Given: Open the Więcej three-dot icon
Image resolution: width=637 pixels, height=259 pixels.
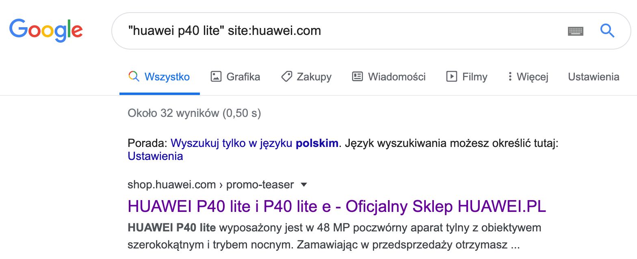Looking at the screenshot, I should [x=510, y=76].
